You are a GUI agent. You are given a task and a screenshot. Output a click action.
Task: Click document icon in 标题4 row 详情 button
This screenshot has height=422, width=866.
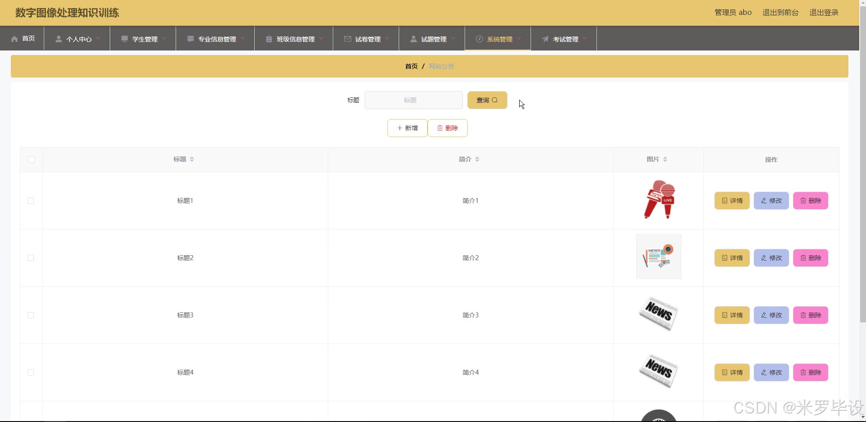click(x=725, y=372)
